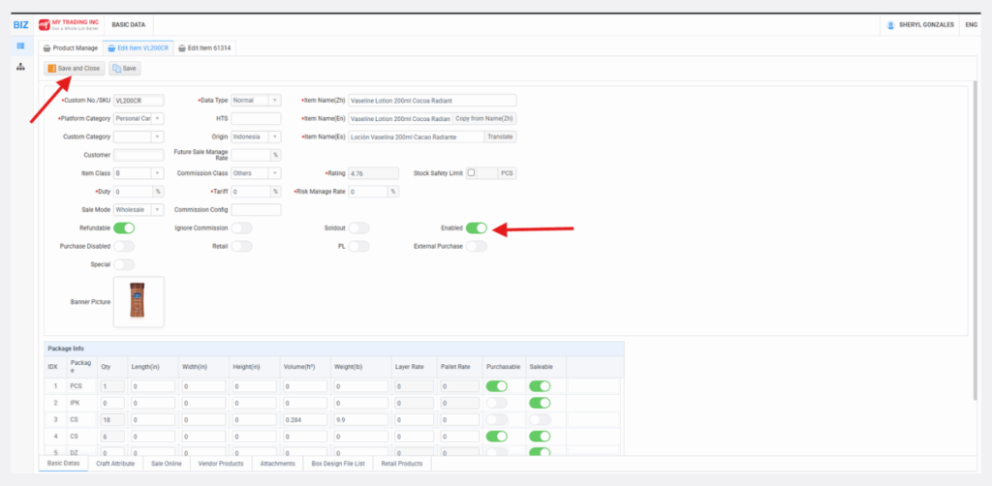
Task: Click Save and Close button icon
Action: [51, 69]
